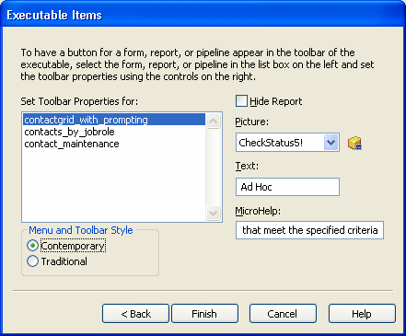Enable the Hide Report checkbox
406x336 pixels.
pyautogui.click(x=241, y=101)
